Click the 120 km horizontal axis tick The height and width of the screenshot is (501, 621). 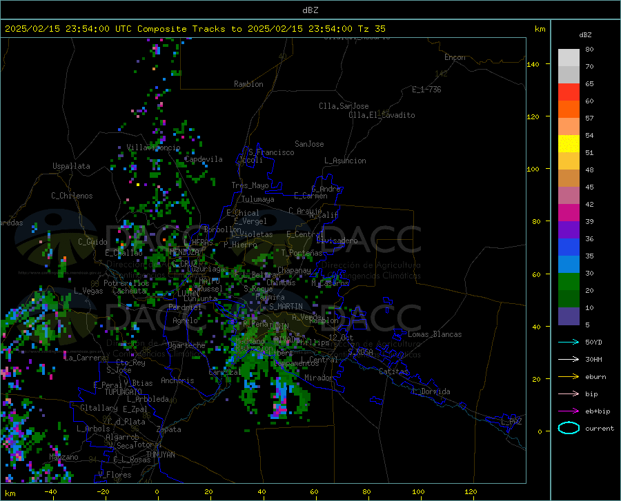click(x=471, y=492)
